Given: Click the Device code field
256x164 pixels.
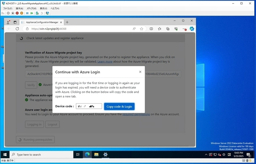Looking at the screenshot, I should point(89,106).
